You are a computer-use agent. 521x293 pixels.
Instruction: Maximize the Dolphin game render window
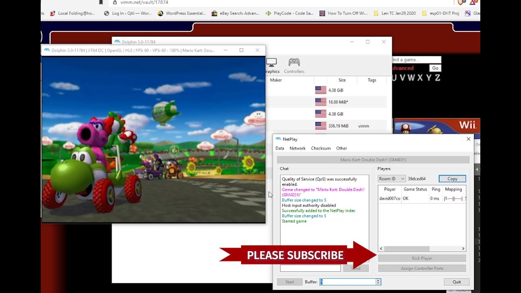tap(241, 50)
